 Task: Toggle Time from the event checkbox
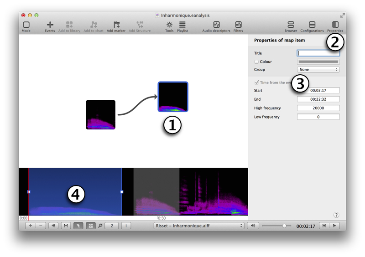tap(256, 82)
